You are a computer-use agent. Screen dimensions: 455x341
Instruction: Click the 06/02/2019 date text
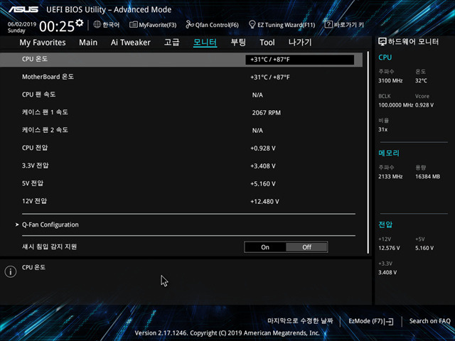22,24
